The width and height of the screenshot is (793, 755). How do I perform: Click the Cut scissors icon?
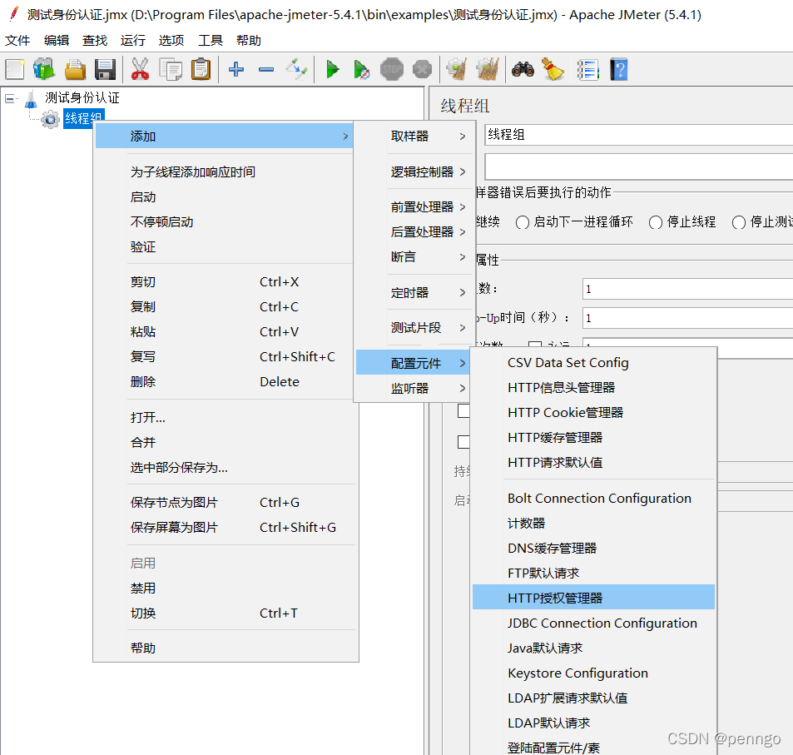140,69
